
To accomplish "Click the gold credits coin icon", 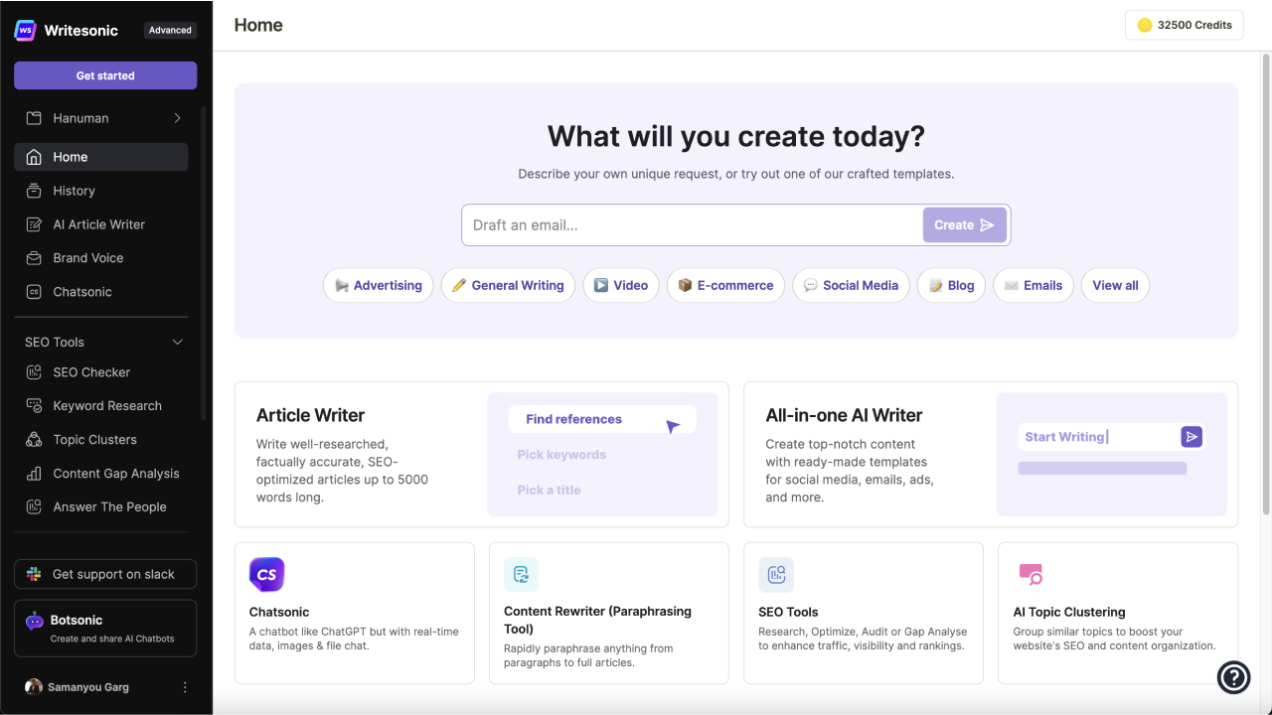I will tap(1145, 25).
